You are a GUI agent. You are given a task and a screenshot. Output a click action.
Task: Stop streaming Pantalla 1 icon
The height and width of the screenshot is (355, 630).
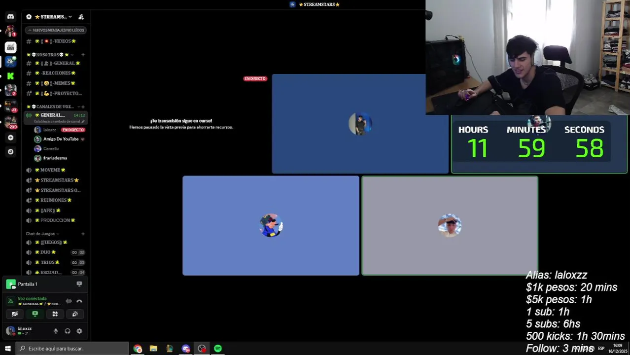79,284
